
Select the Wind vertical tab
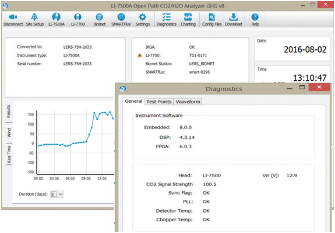(x=9, y=132)
